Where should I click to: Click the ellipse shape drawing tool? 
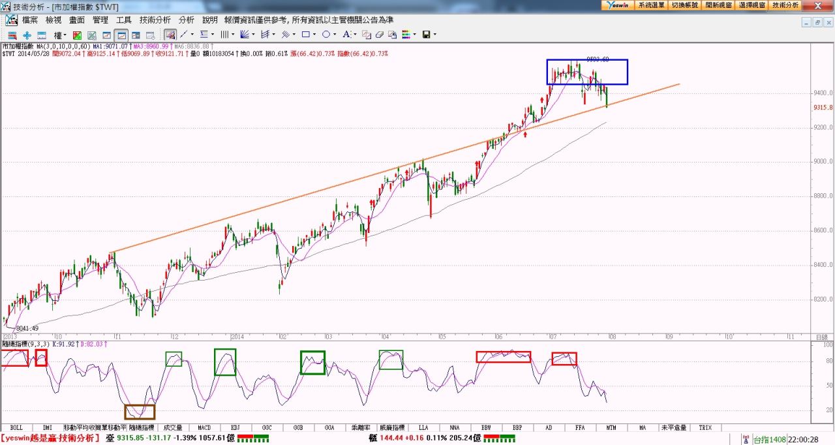(326, 35)
